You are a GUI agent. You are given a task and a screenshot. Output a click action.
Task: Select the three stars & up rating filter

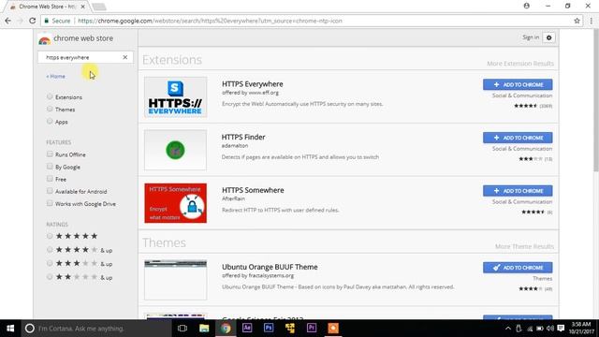click(x=50, y=263)
